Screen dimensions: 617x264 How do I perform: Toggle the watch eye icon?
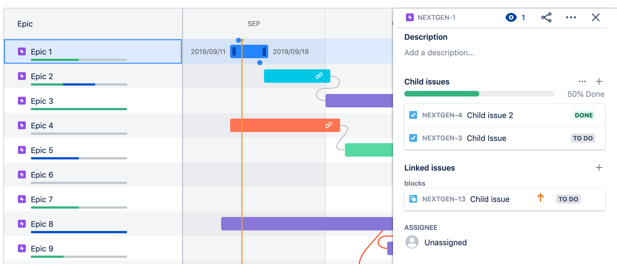(x=511, y=18)
